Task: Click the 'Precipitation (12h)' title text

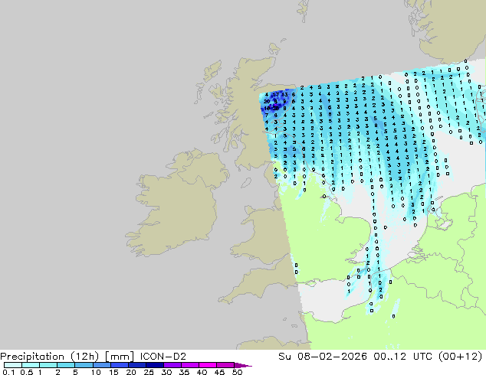Action: (50, 357)
